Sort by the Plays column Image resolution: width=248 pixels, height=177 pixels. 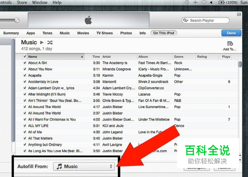point(225,56)
